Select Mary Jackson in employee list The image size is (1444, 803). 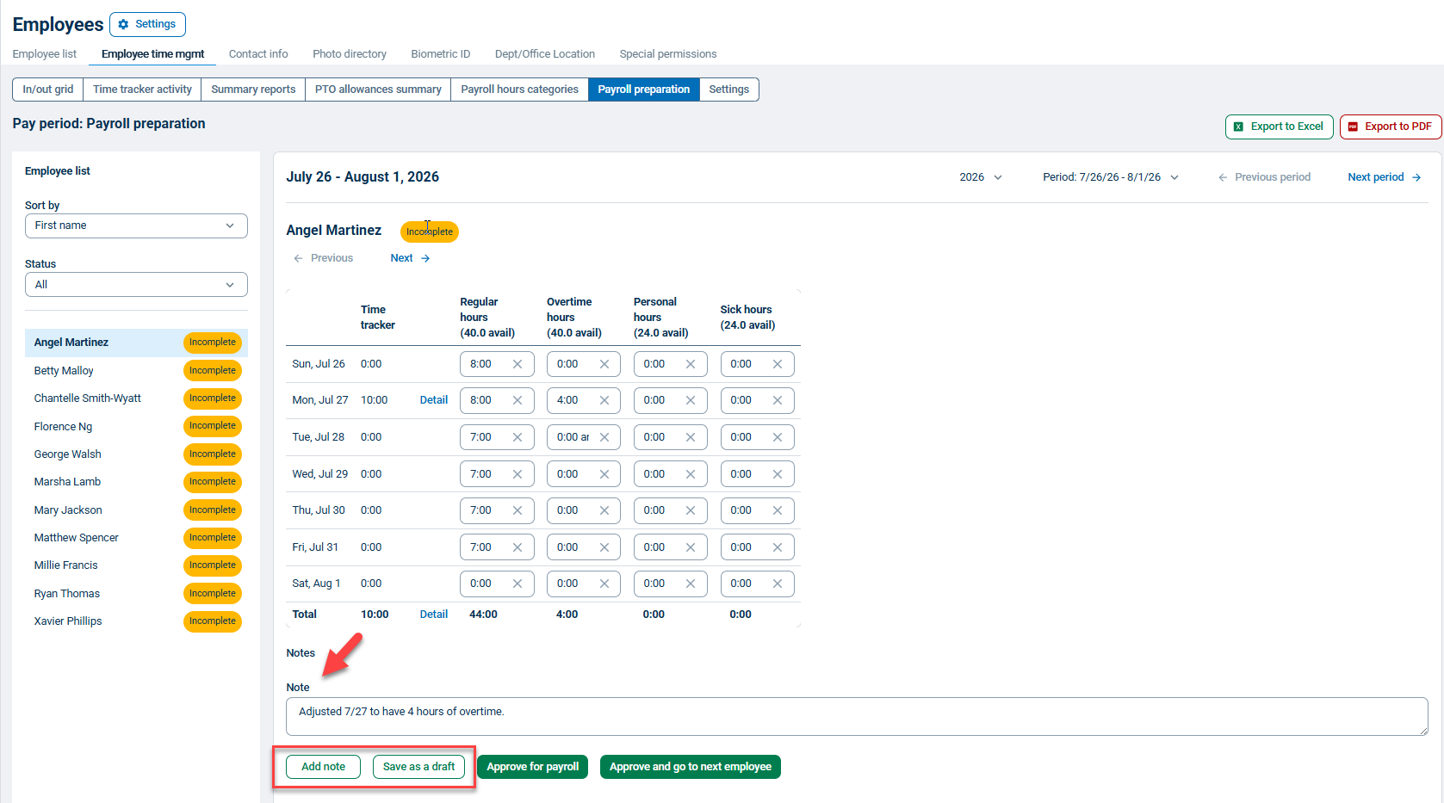pyautogui.click(x=136, y=510)
